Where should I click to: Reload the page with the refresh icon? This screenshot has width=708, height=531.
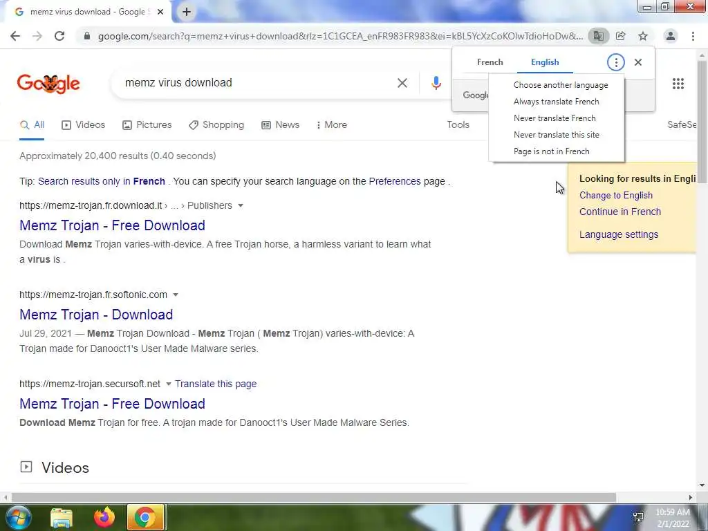pos(59,36)
